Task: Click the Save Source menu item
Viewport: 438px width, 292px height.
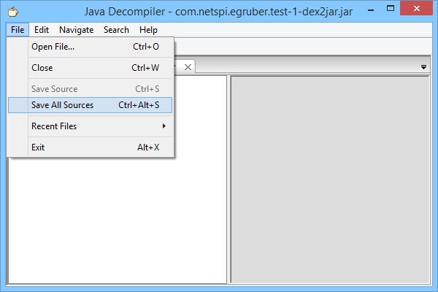Action: [54, 89]
